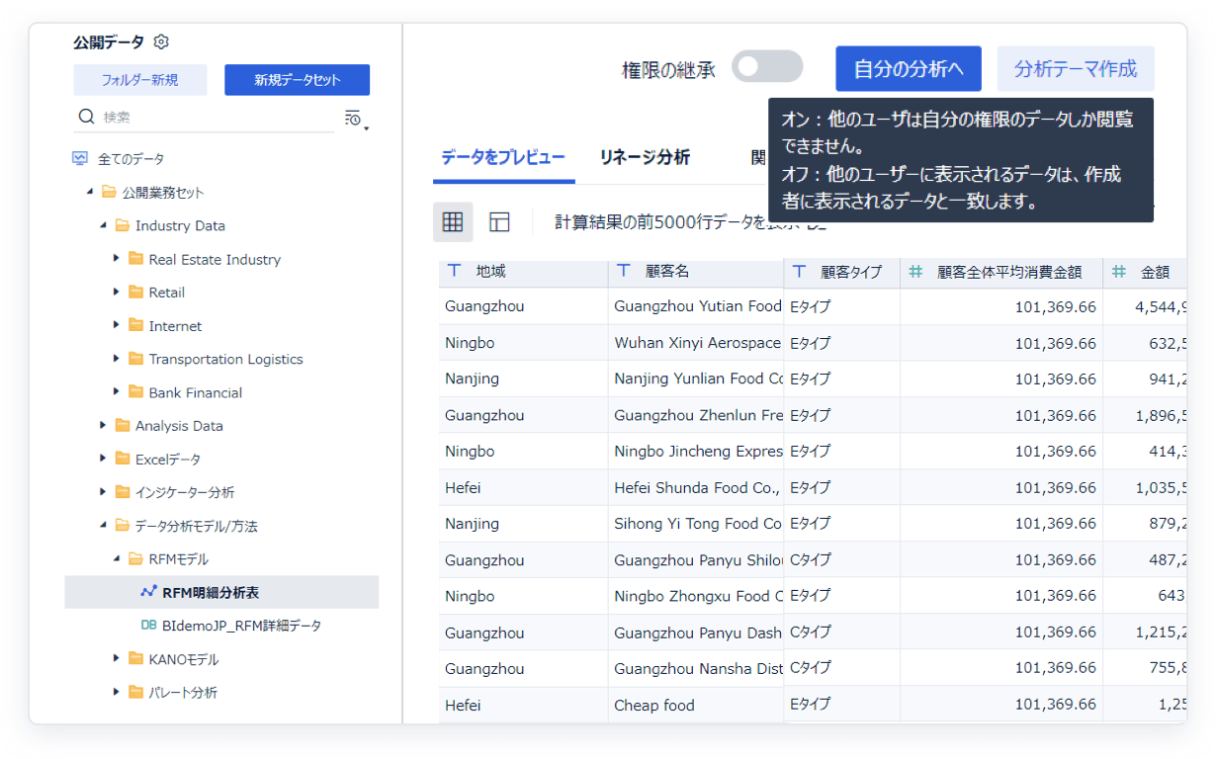Switch to the split preview view icon
This screenshot has height=759, width=1216.
(499, 221)
